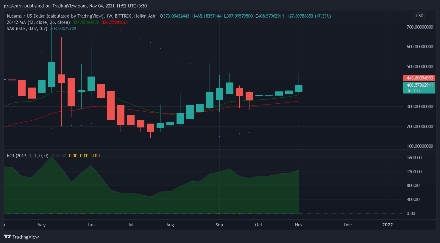
Task: Click the red 326.75981621 MA value
Action: tap(115, 22)
